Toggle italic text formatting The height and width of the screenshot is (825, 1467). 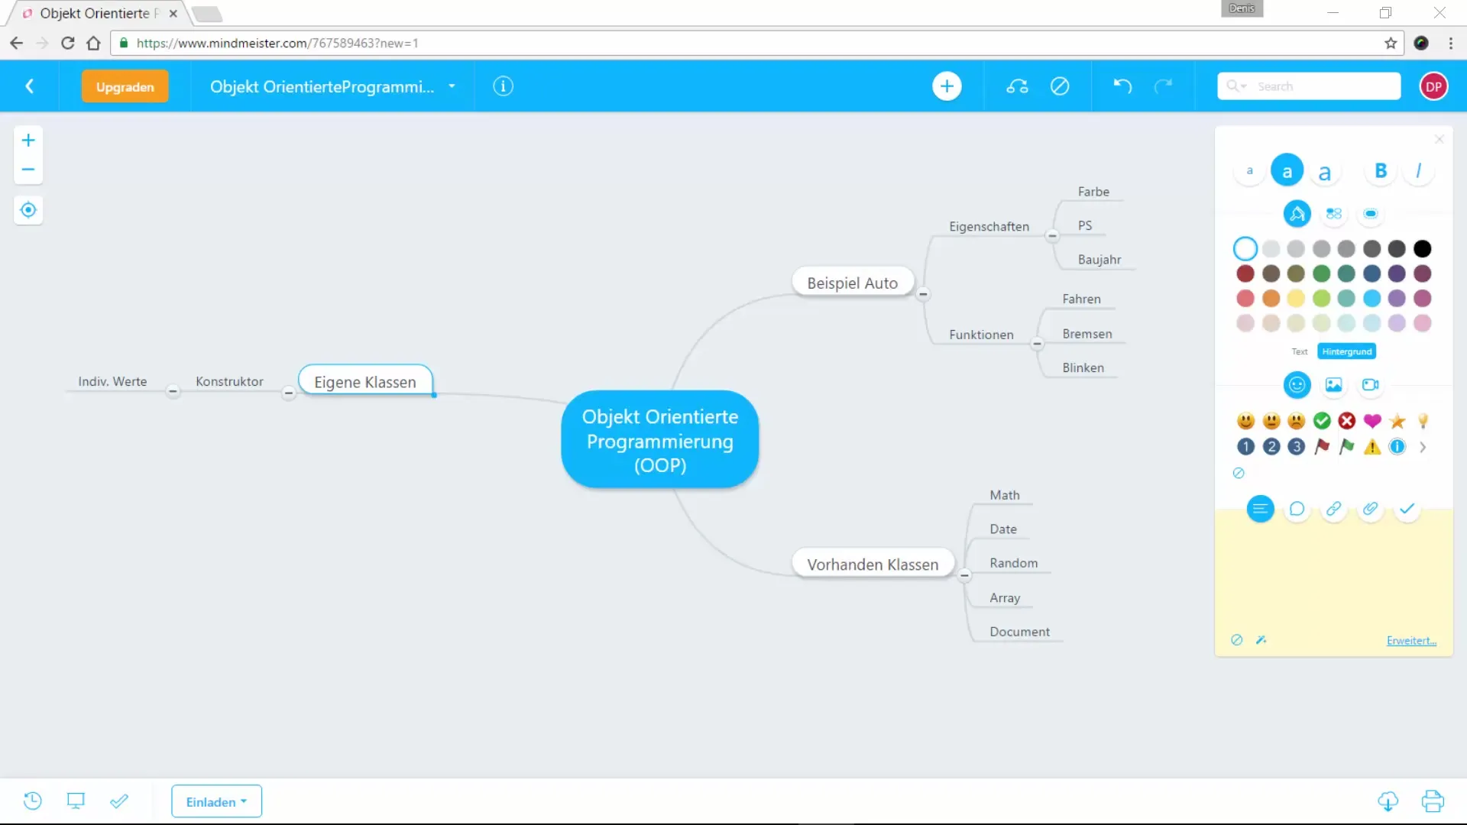(x=1418, y=171)
